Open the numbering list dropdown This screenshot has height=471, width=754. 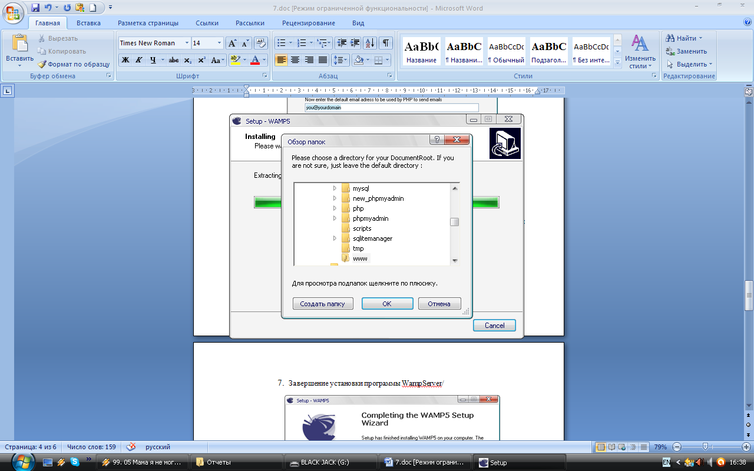[x=311, y=43]
